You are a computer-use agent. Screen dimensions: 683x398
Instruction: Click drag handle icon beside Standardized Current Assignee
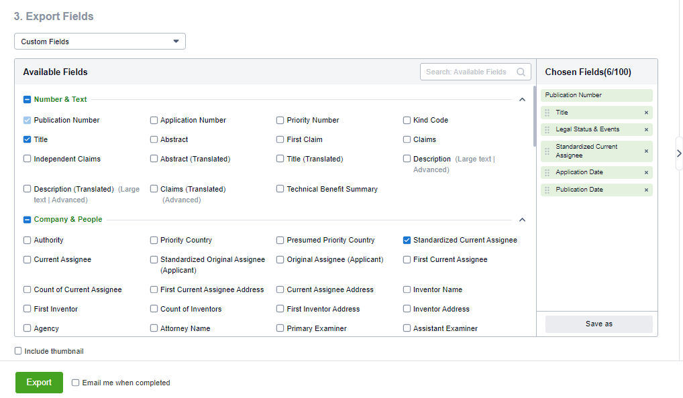(x=547, y=151)
